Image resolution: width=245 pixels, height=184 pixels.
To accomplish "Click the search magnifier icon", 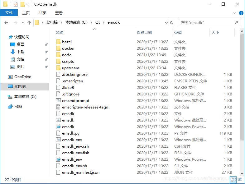I will click(236, 23).
